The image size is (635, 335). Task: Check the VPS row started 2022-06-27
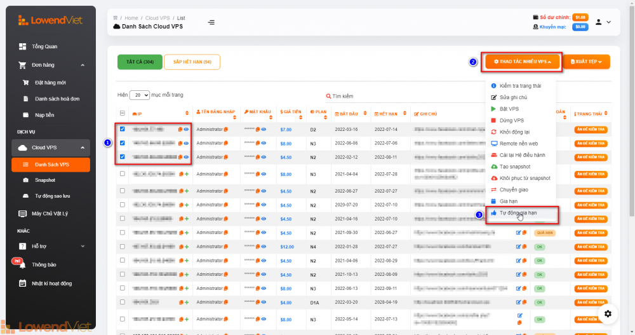[x=123, y=191]
